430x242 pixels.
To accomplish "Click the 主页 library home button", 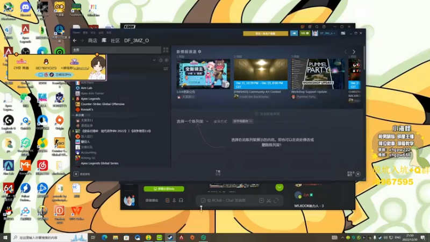I will [x=116, y=49].
